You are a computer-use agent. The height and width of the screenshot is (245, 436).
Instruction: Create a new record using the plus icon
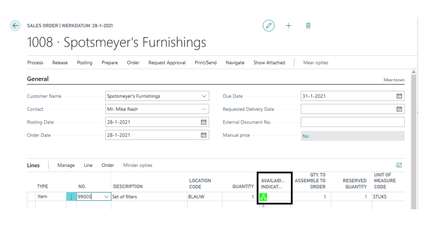pos(288,26)
